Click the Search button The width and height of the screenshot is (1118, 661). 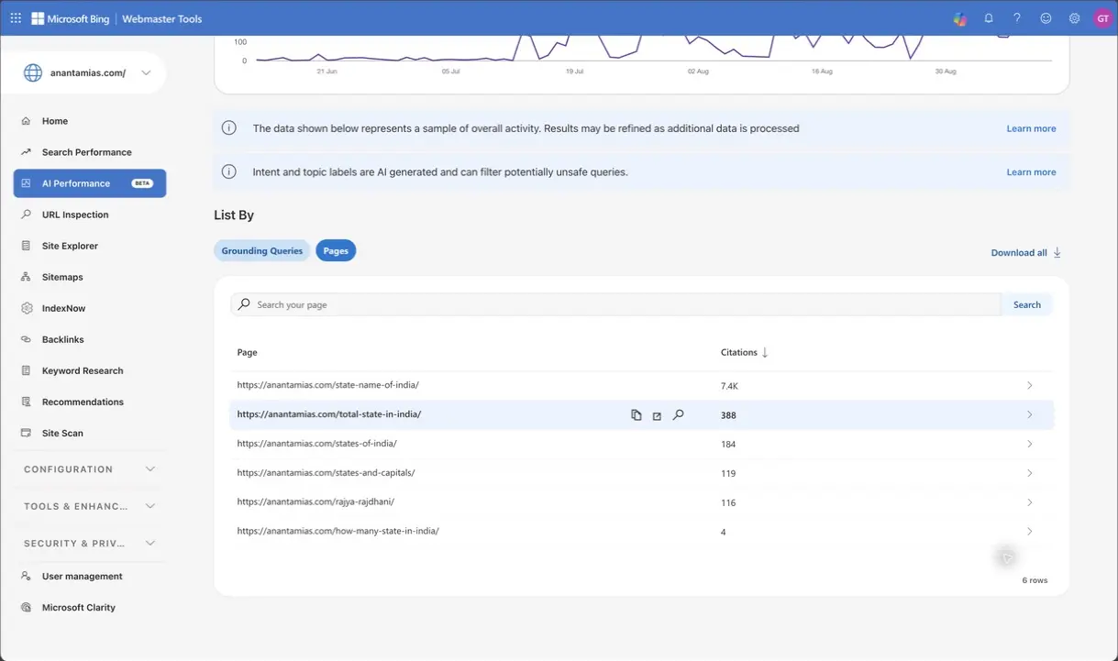[1027, 304]
